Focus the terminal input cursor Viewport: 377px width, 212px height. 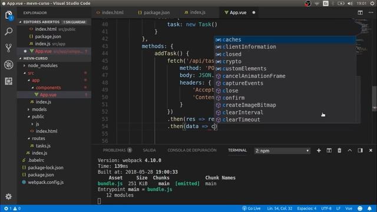point(100,201)
